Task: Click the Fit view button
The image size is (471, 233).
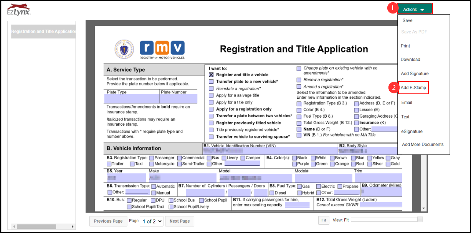Action: [324, 220]
